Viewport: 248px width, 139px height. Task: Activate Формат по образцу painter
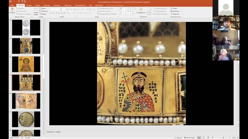tap(24, 14)
